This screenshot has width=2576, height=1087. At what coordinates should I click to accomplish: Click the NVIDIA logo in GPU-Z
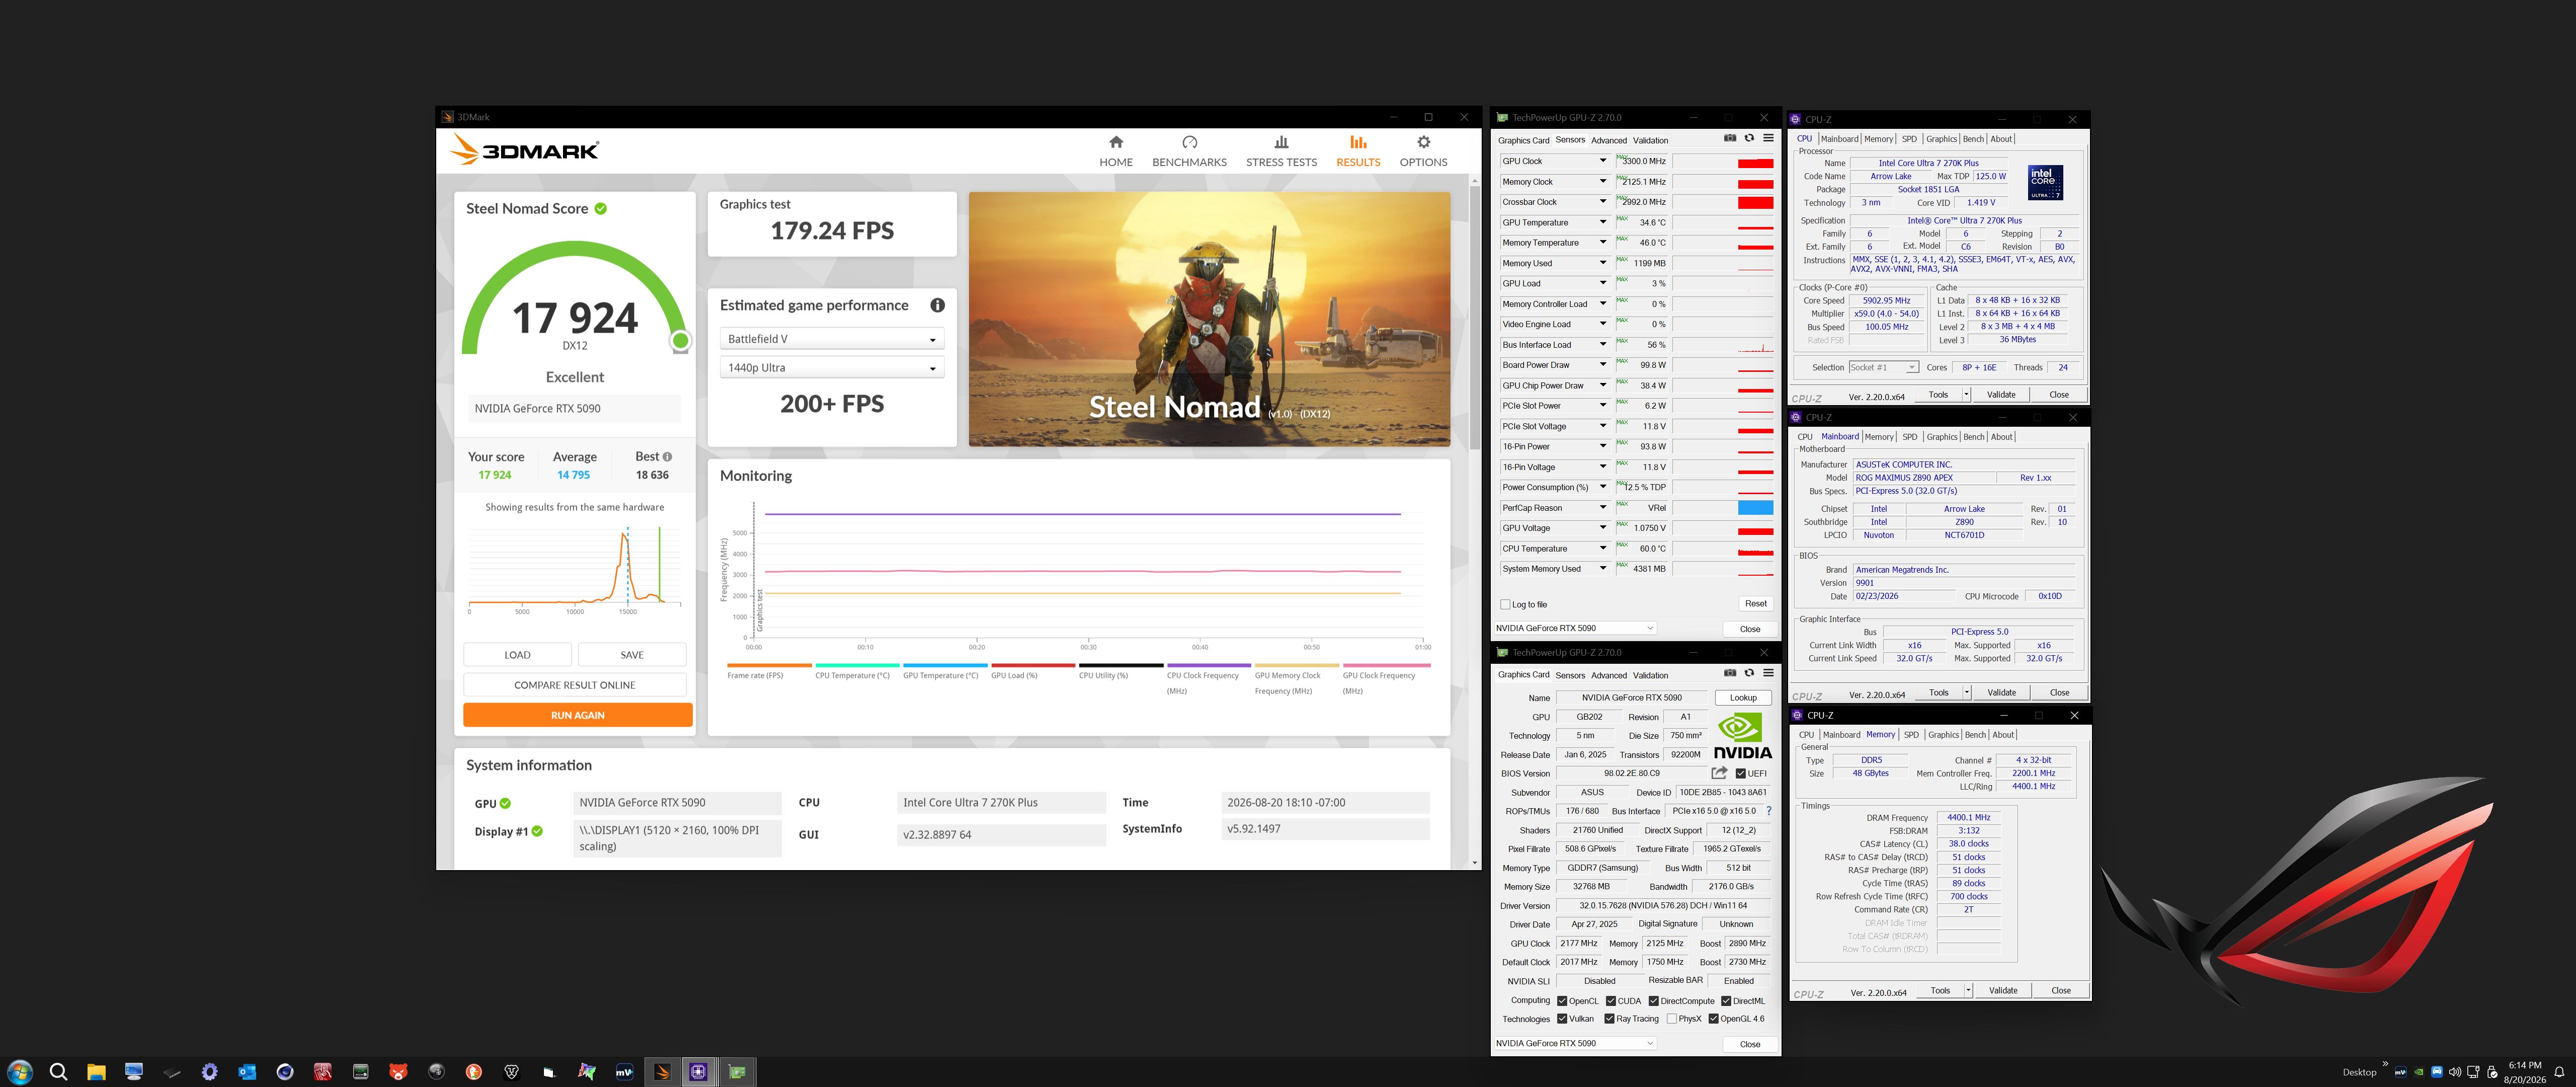tap(1742, 735)
